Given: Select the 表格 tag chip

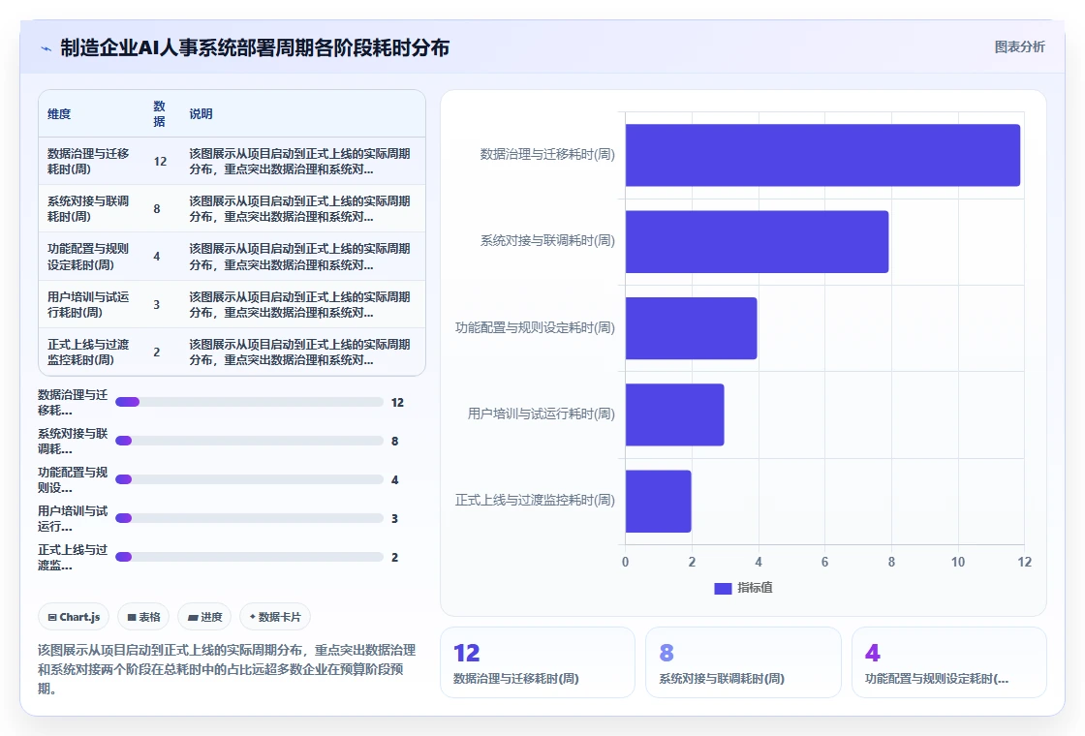Looking at the screenshot, I should (143, 616).
